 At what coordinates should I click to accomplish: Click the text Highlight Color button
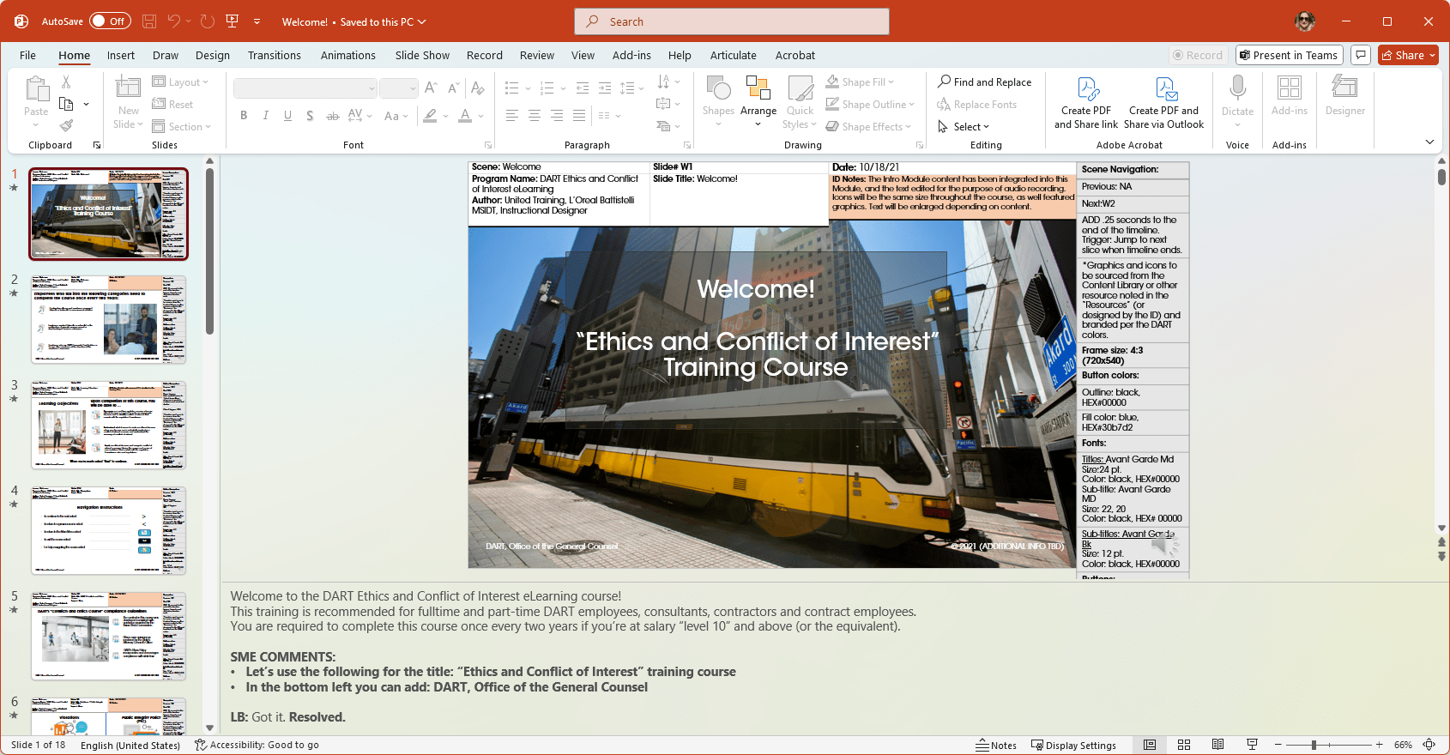tap(430, 116)
